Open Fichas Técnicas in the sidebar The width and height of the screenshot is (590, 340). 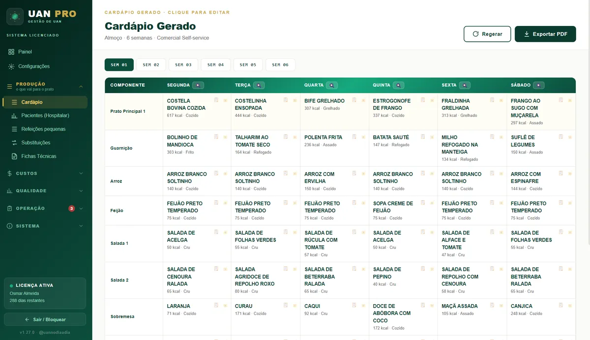[46, 156]
